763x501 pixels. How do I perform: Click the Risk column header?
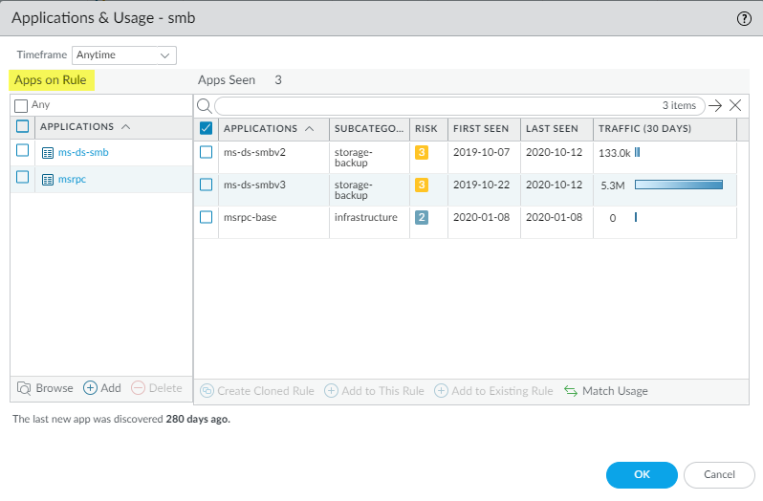click(x=426, y=128)
